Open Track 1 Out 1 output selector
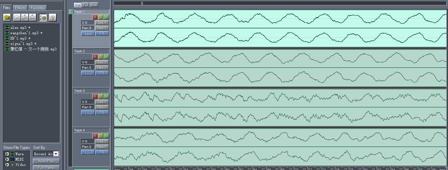 coord(102,22)
